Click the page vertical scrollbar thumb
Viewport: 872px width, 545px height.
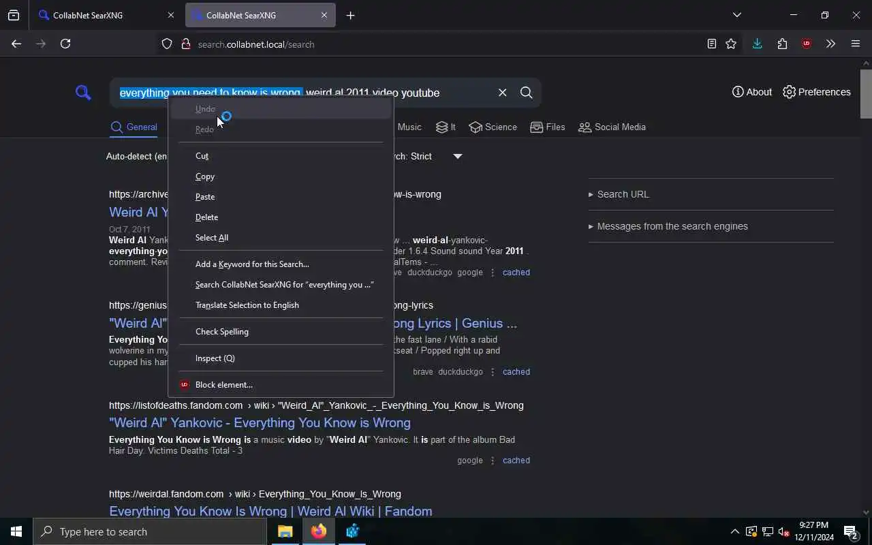[x=866, y=94]
